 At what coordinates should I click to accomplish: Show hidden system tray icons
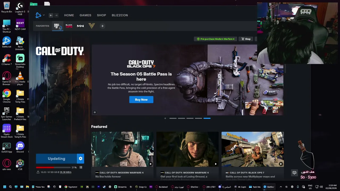click(x=281, y=187)
